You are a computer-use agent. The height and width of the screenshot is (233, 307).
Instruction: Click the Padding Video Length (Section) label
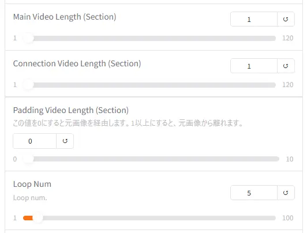point(71,110)
